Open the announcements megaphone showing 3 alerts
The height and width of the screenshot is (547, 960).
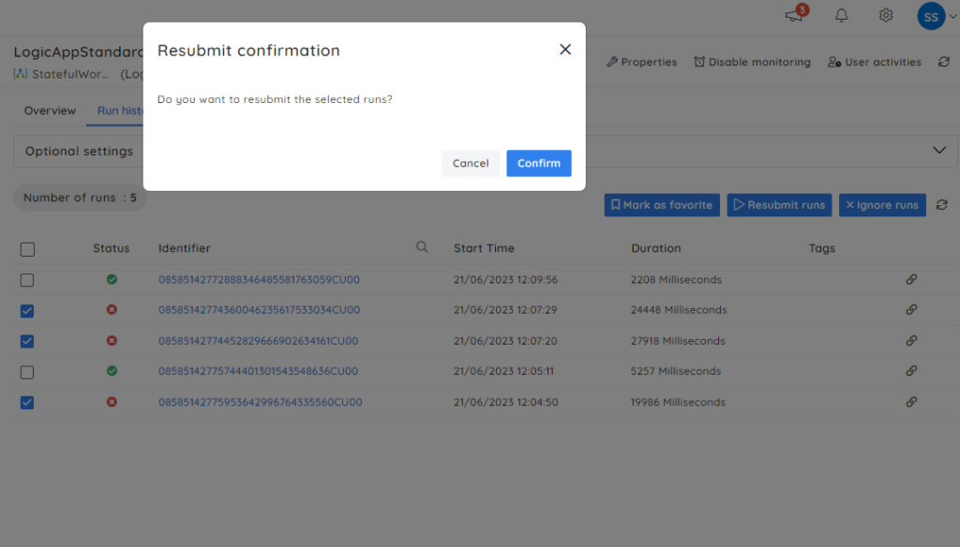(x=793, y=17)
